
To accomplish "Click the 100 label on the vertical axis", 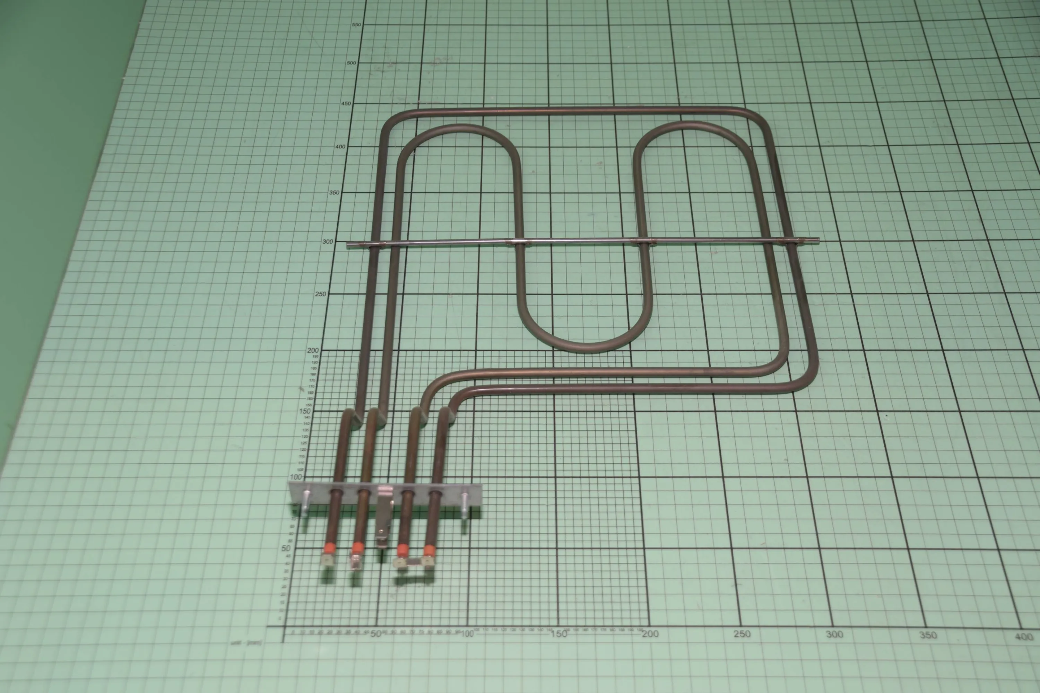I will (x=296, y=477).
